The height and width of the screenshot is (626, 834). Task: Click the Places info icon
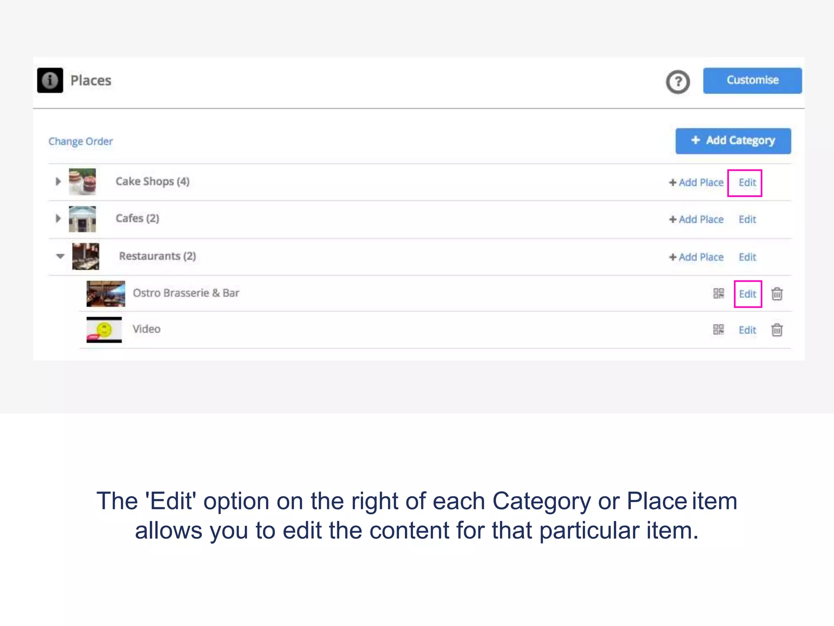coord(50,80)
